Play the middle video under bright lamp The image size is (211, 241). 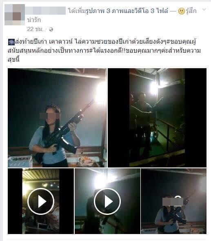pyautogui.click(x=107, y=201)
